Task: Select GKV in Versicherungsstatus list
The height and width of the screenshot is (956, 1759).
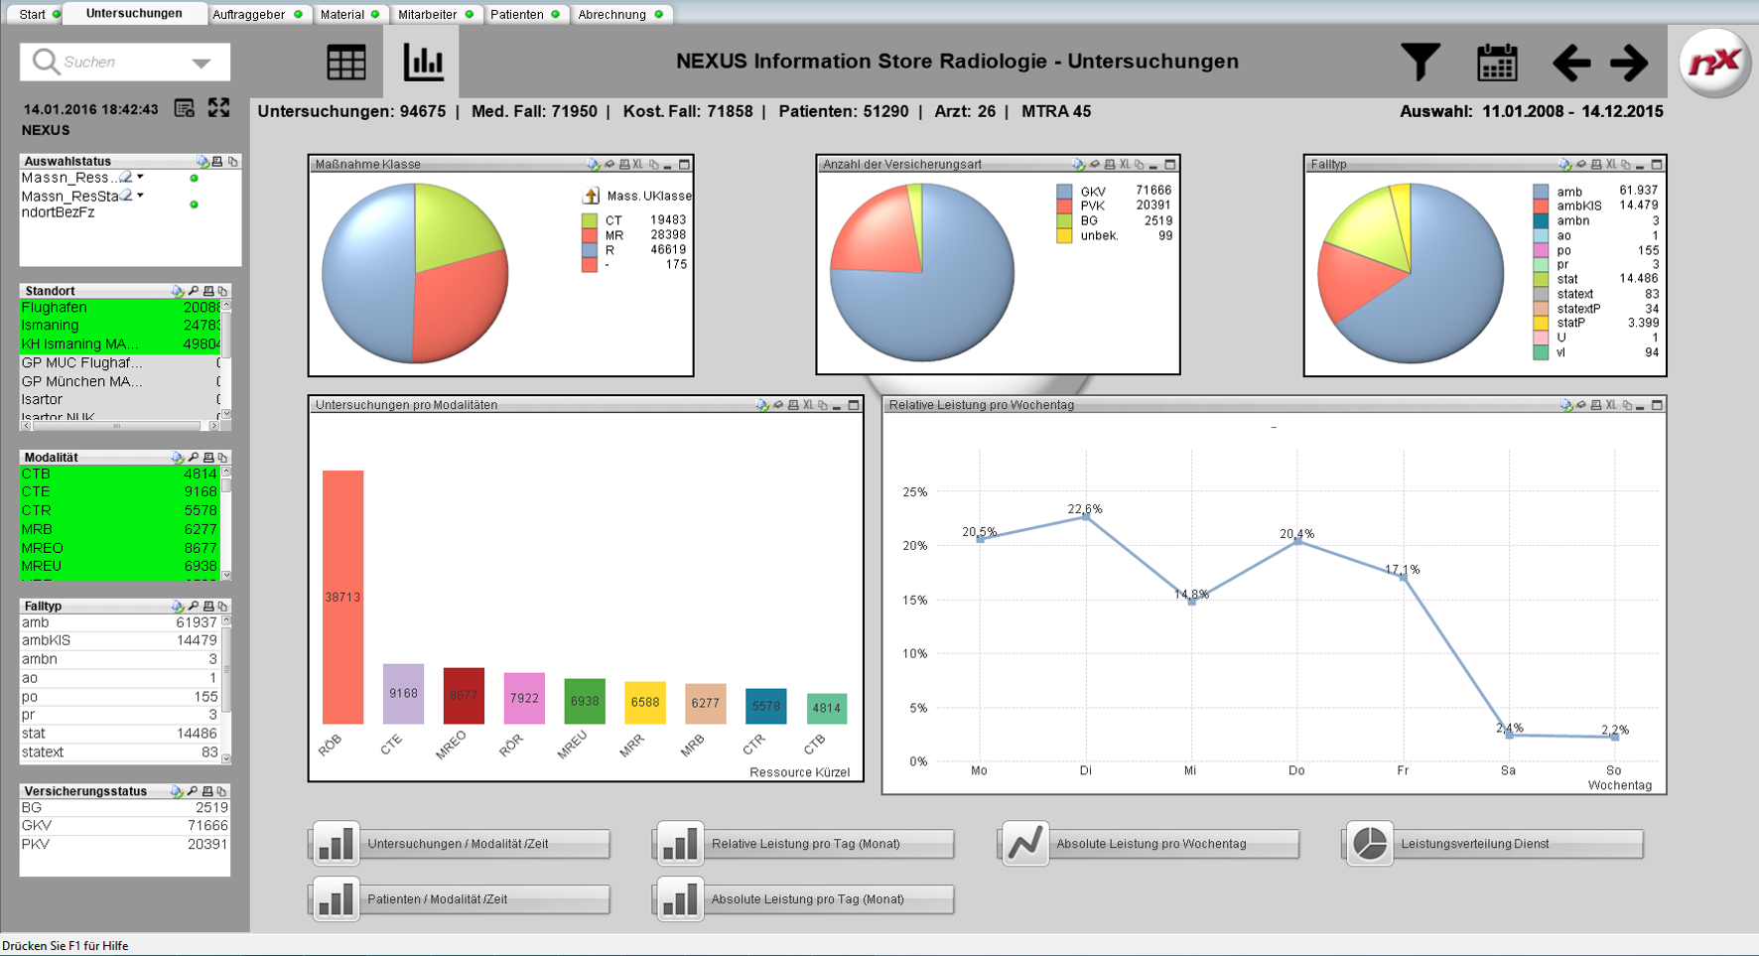Action: point(124,826)
